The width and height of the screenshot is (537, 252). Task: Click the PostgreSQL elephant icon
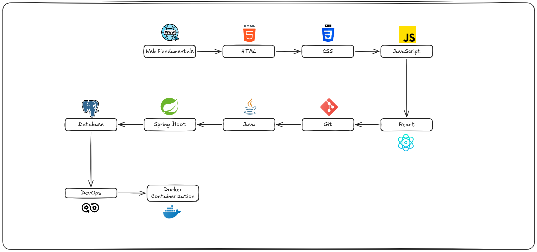click(90, 109)
